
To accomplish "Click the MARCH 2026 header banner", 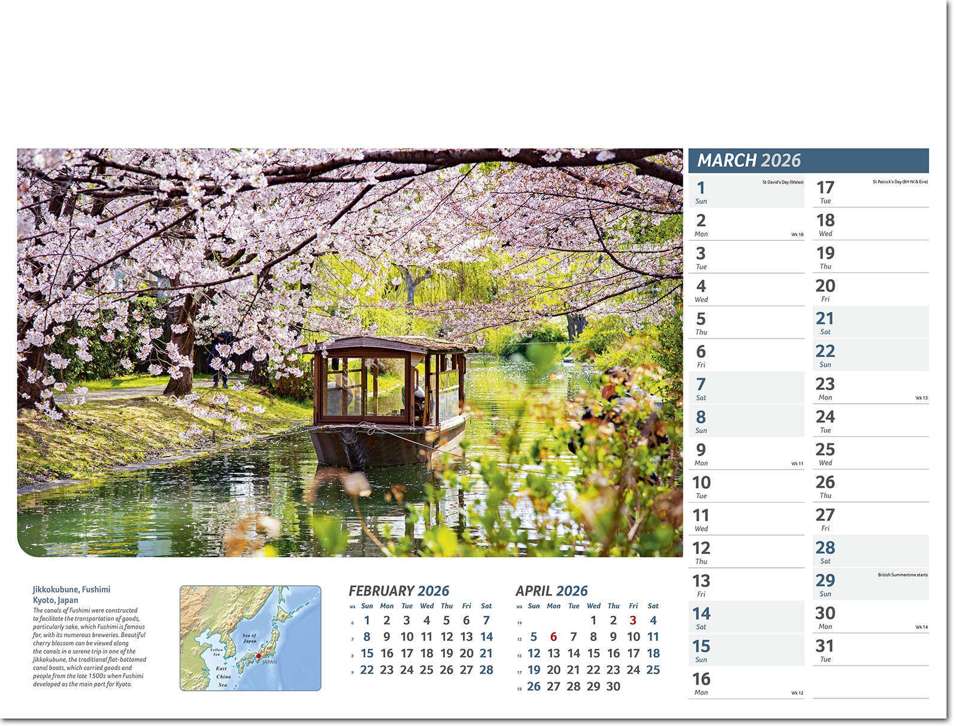I will 808,161.
